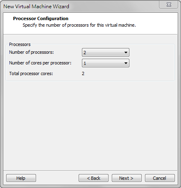This screenshot has width=181, height=188.
Task: Click the blank area below the Processors group
Action: [90, 125]
